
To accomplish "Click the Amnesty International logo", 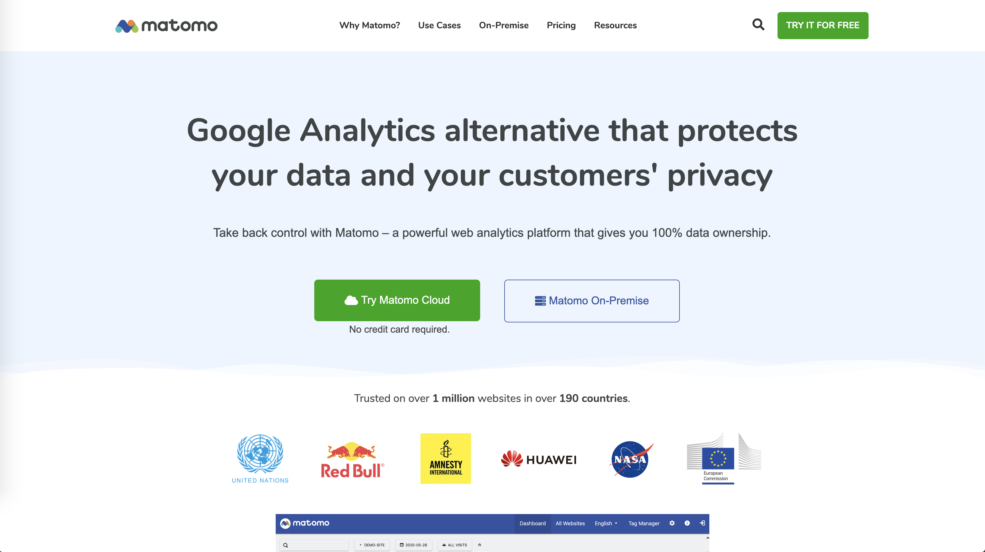I will click(x=445, y=458).
